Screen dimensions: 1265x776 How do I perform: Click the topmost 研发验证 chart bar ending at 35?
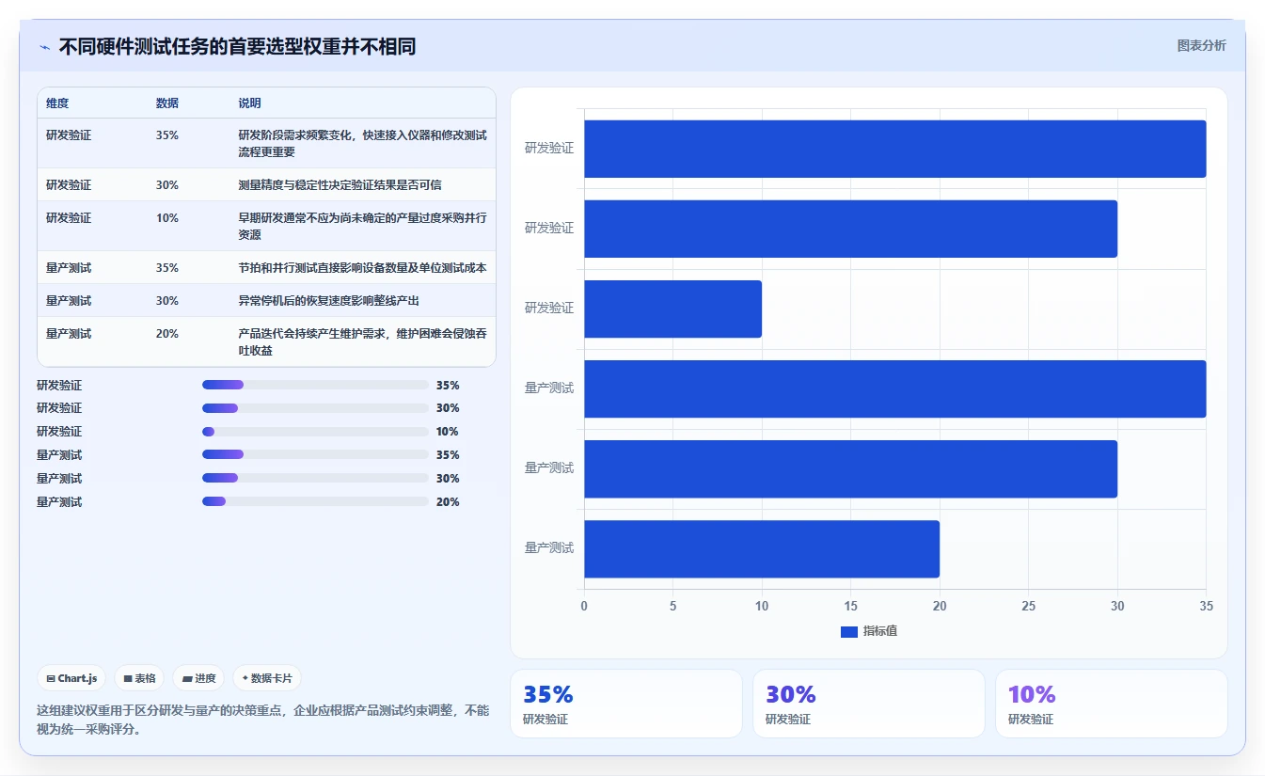(894, 149)
